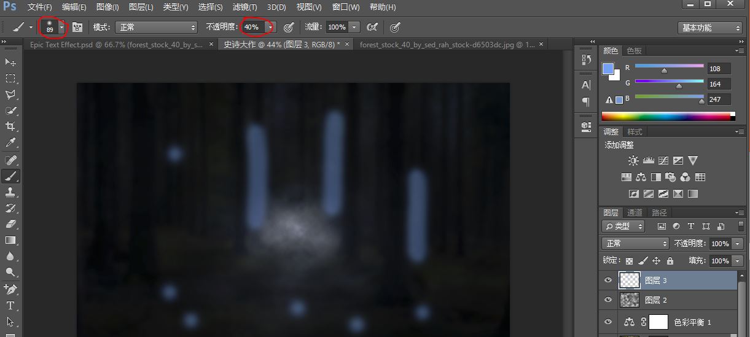
Task: Add a Photo Filter adjustment
Action: [670, 177]
